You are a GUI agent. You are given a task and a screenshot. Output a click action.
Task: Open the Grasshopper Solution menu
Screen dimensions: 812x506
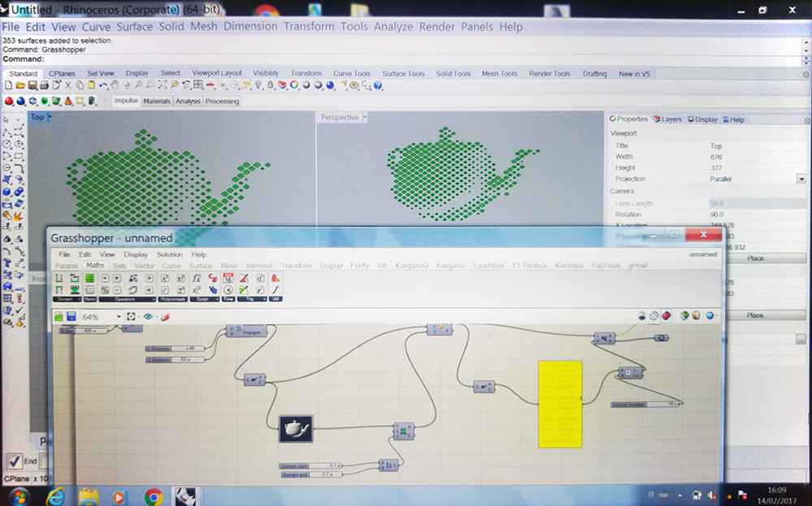coord(170,254)
